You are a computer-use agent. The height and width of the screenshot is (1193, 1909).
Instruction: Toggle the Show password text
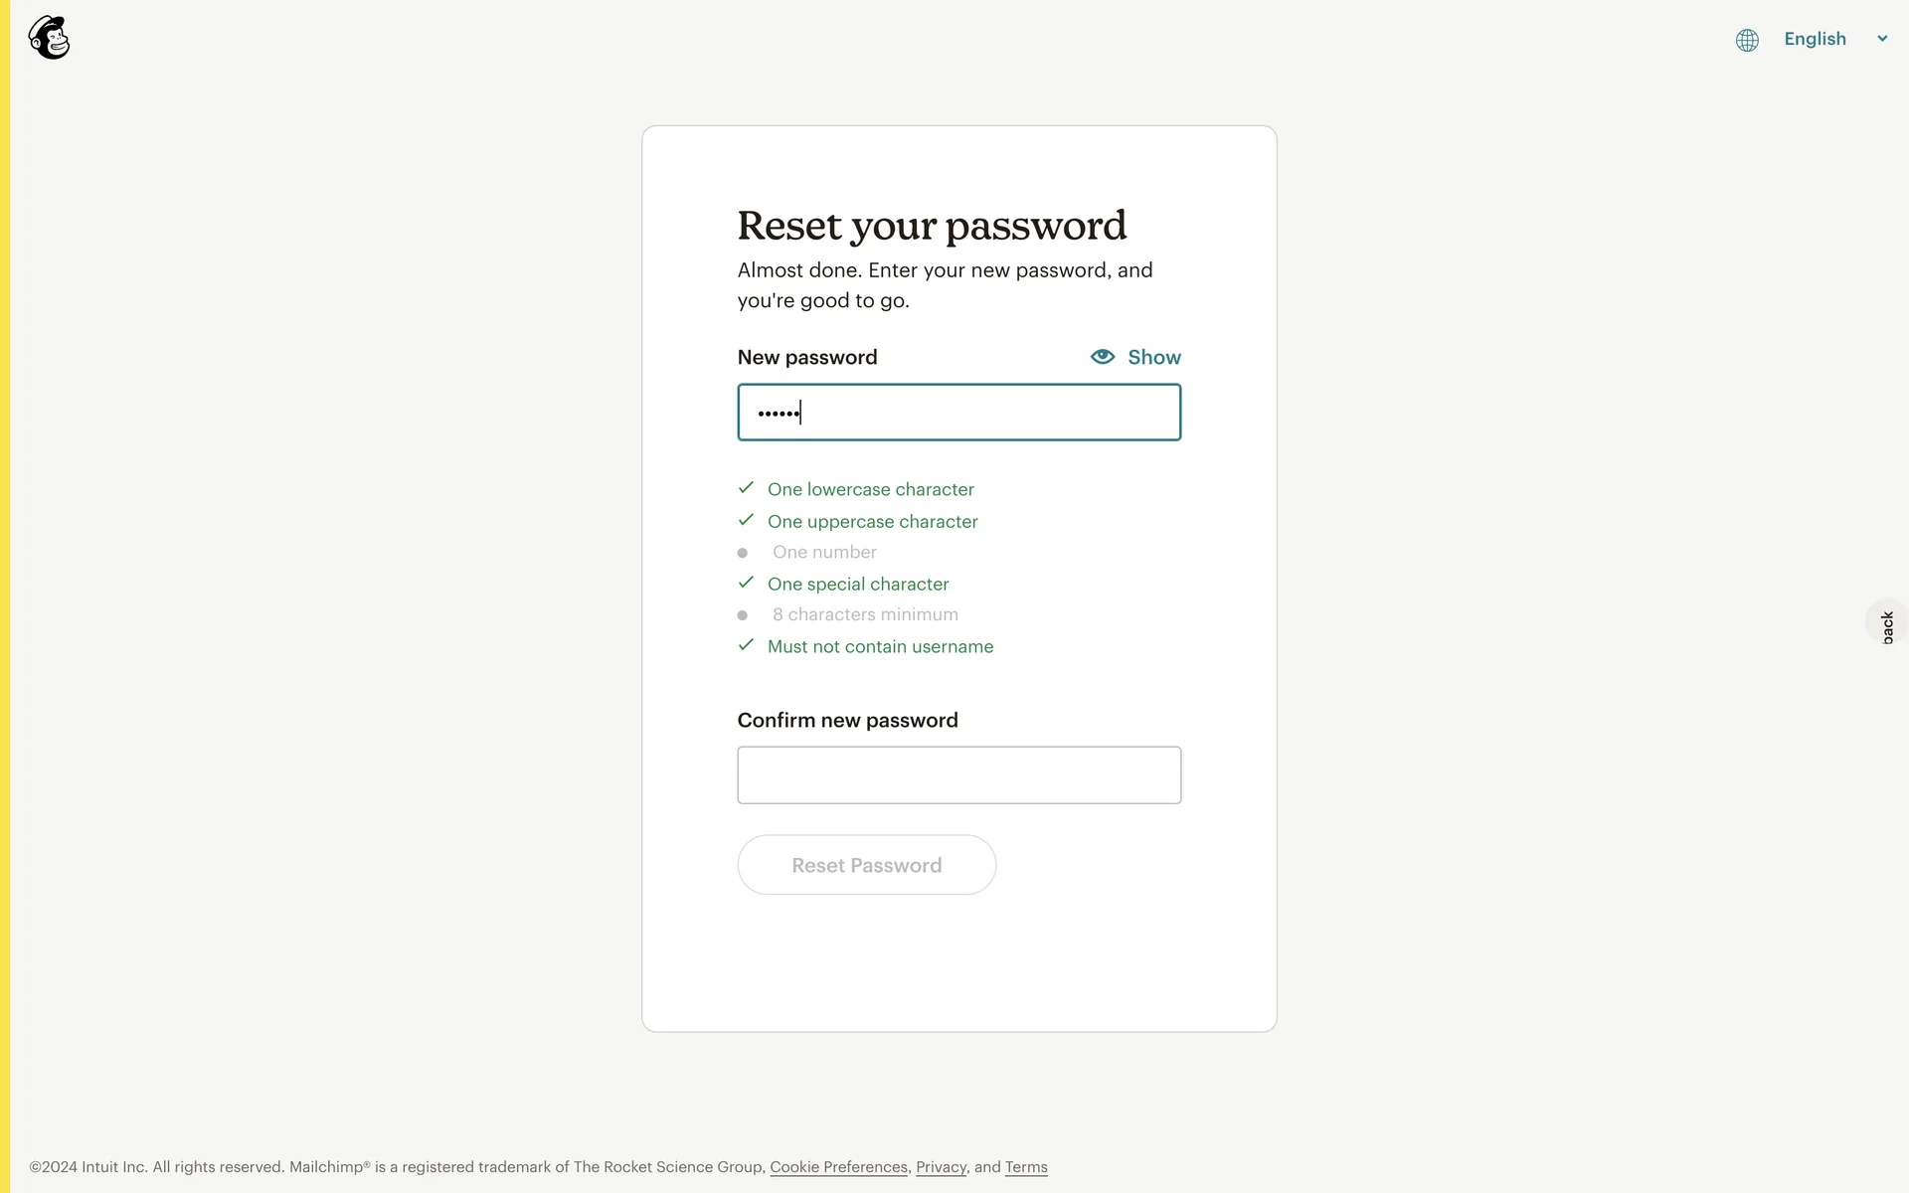point(1153,357)
